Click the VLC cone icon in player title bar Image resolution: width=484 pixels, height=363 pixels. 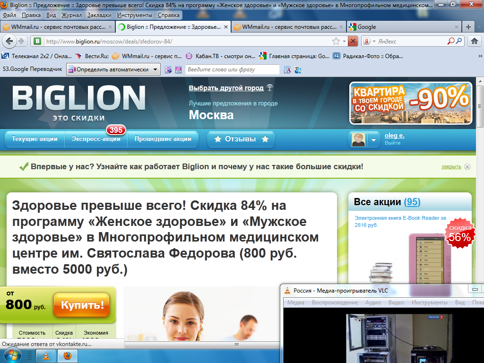click(x=287, y=290)
